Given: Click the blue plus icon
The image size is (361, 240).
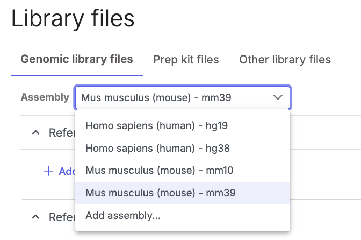Looking at the screenshot, I should coord(48,171).
